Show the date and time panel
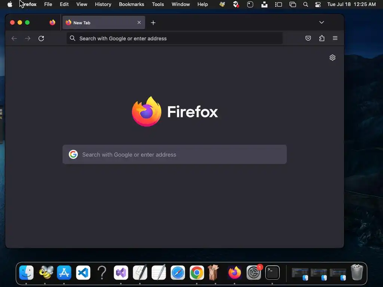This screenshot has width=383, height=287. 351,4
